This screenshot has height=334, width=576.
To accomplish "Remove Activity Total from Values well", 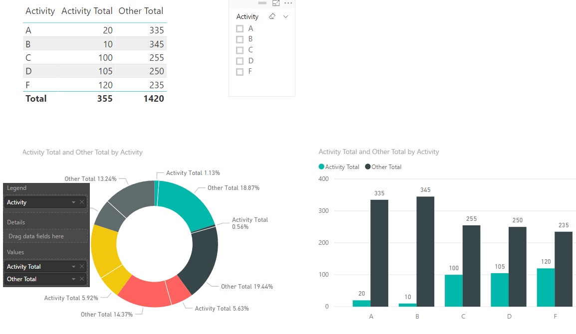I will coord(82,267).
